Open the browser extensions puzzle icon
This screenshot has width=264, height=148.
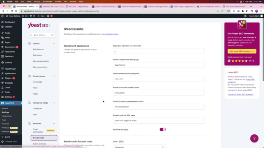[x=243, y=11]
